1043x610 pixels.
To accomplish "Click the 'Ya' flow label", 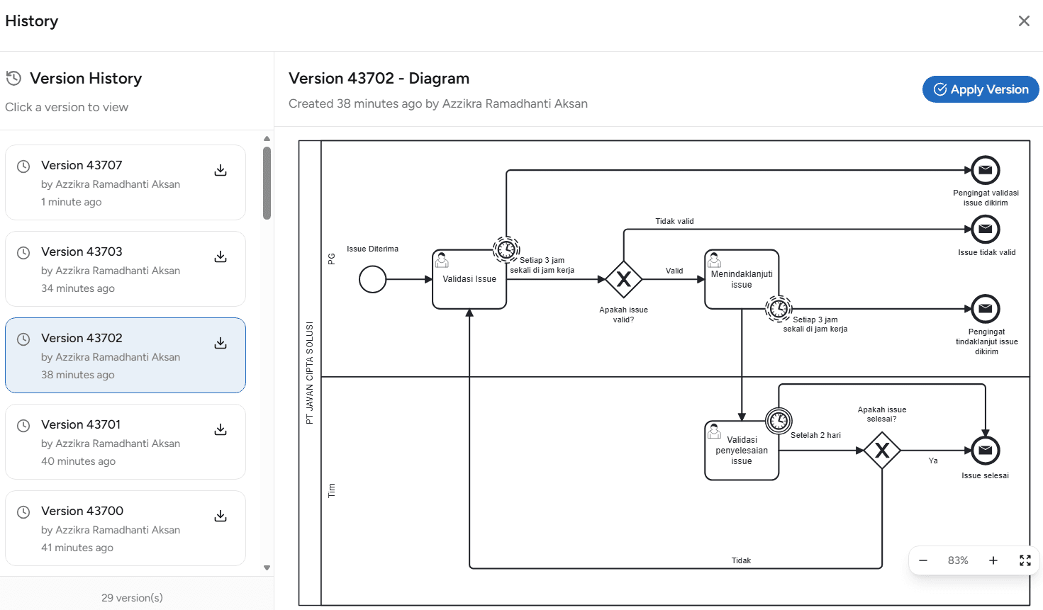I will pos(933,461).
